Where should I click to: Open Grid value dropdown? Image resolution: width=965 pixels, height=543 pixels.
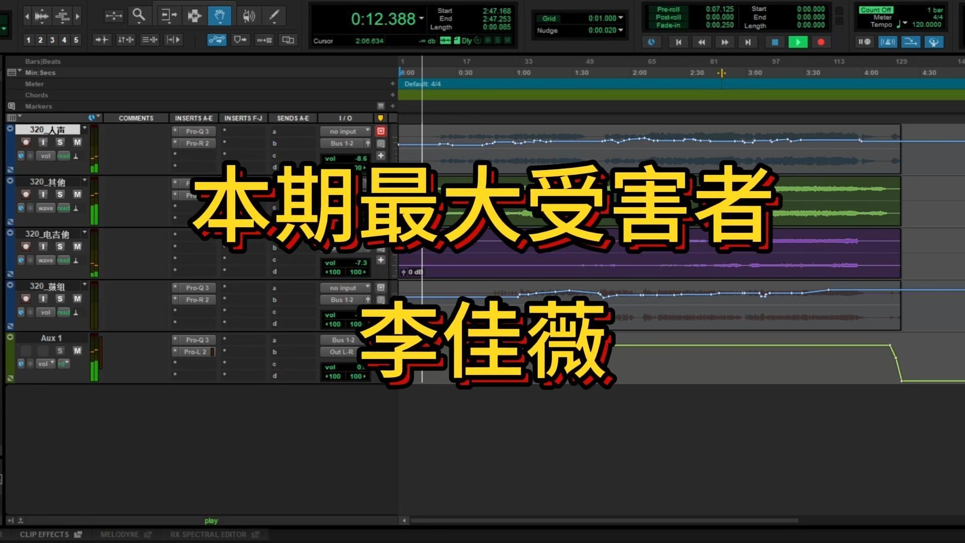(x=621, y=18)
